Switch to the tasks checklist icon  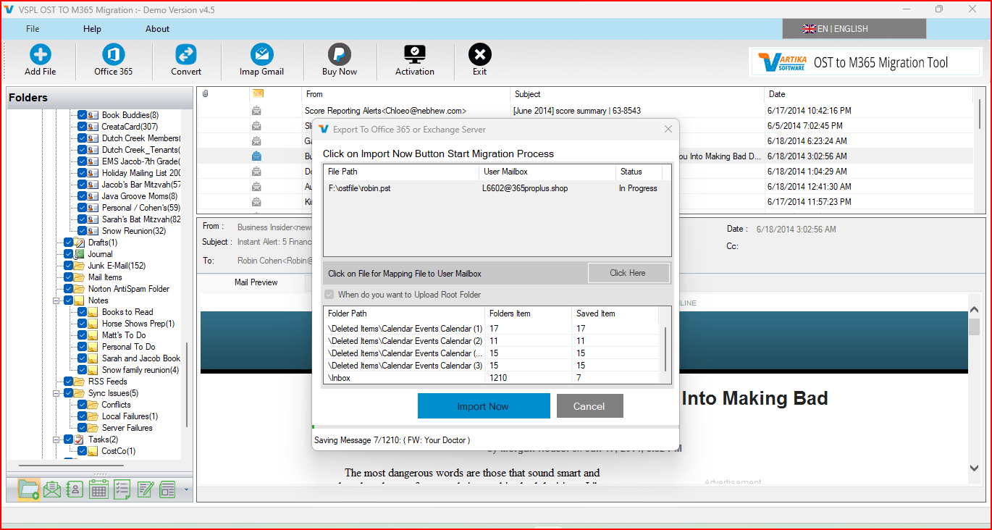[122, 489]
